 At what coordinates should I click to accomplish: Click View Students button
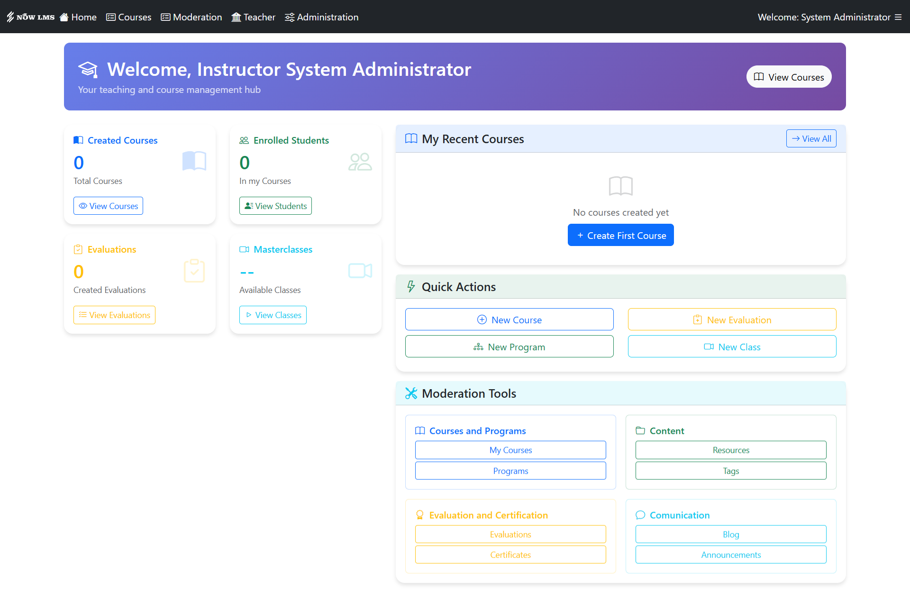click(275, 206)
